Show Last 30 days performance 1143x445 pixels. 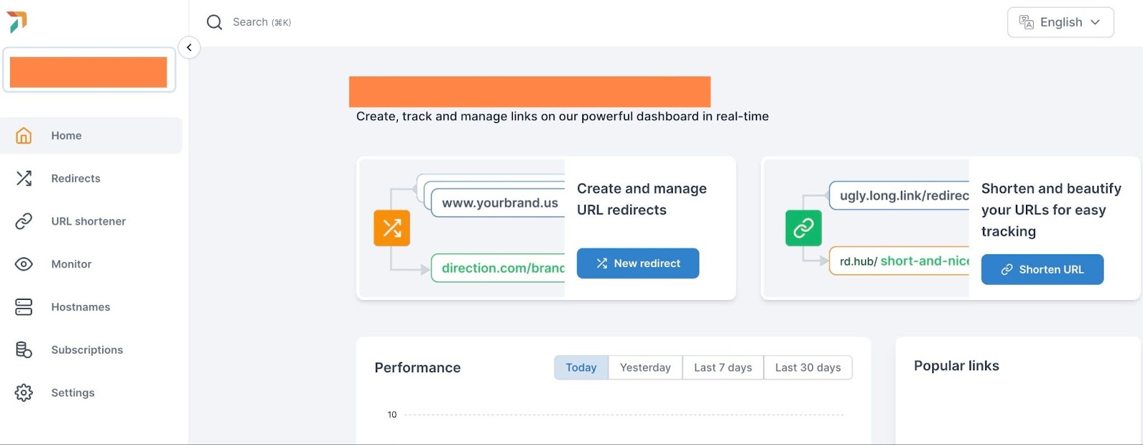(x=808, y=367)
